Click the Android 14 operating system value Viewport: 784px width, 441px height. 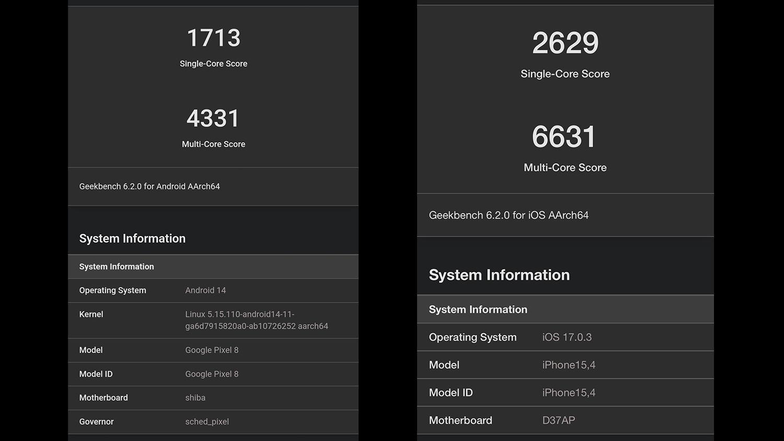(x=205, y=291)
